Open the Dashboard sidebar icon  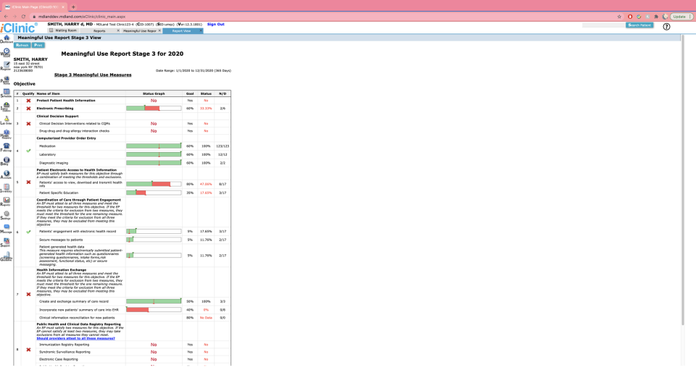(x=7, y=39)
